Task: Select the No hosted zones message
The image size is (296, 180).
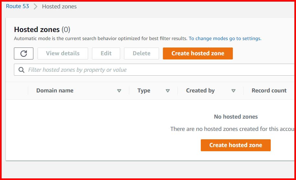Action: [236, 117]
